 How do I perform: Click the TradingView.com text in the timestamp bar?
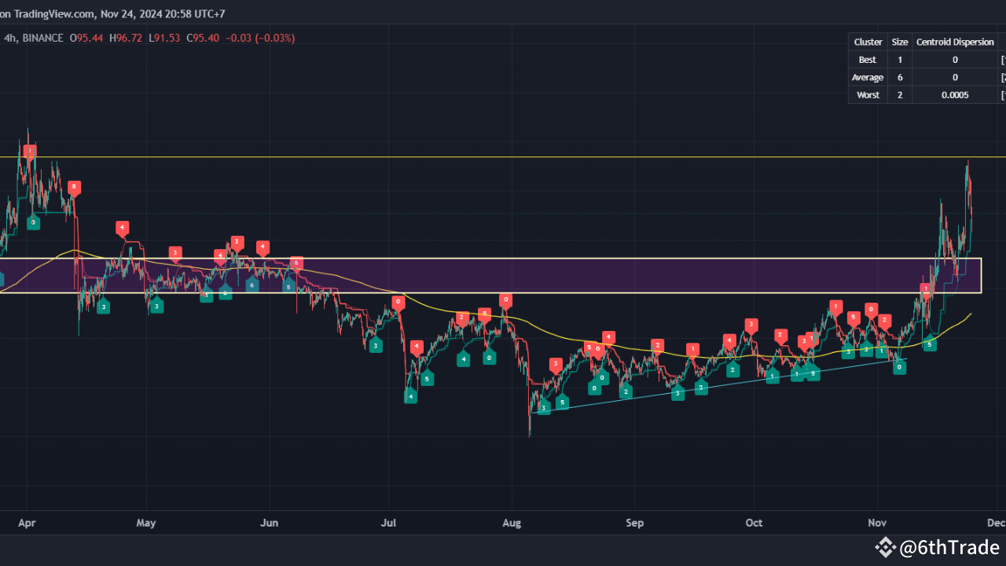(x=55, y=13)
